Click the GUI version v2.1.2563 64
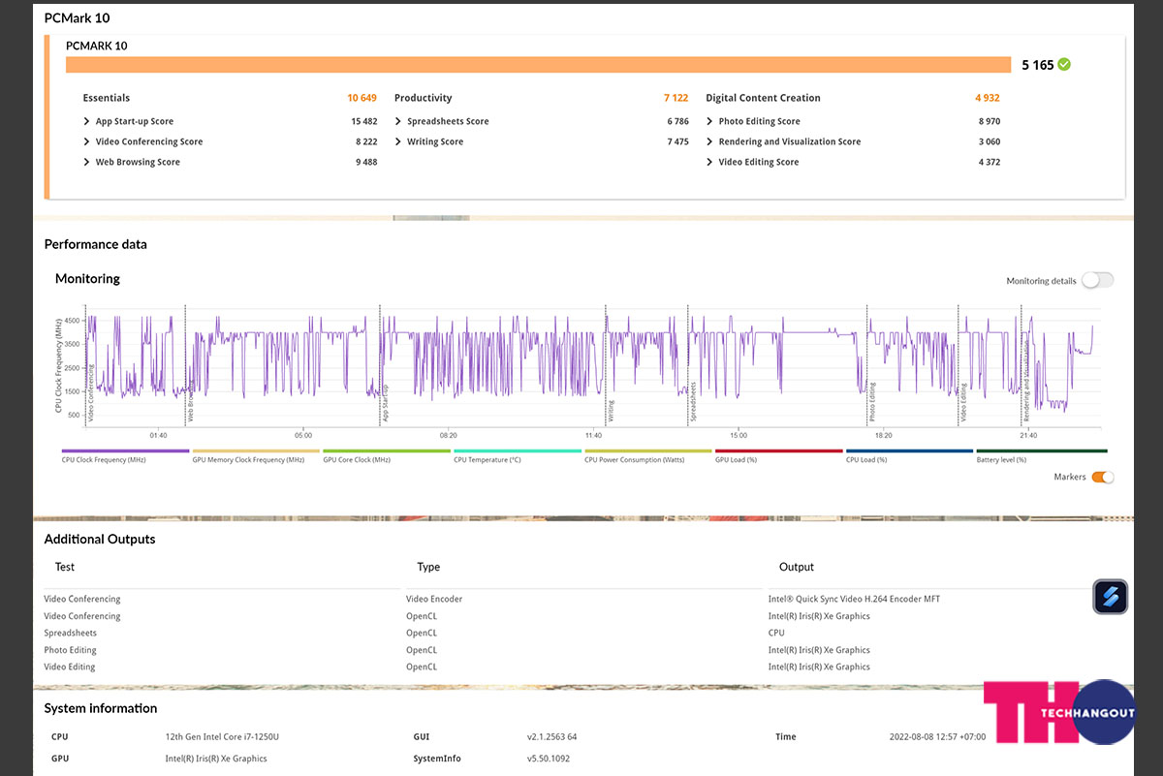Image resolution: width=1163 pixels, height=776 pixels. (x=551, y=737)
